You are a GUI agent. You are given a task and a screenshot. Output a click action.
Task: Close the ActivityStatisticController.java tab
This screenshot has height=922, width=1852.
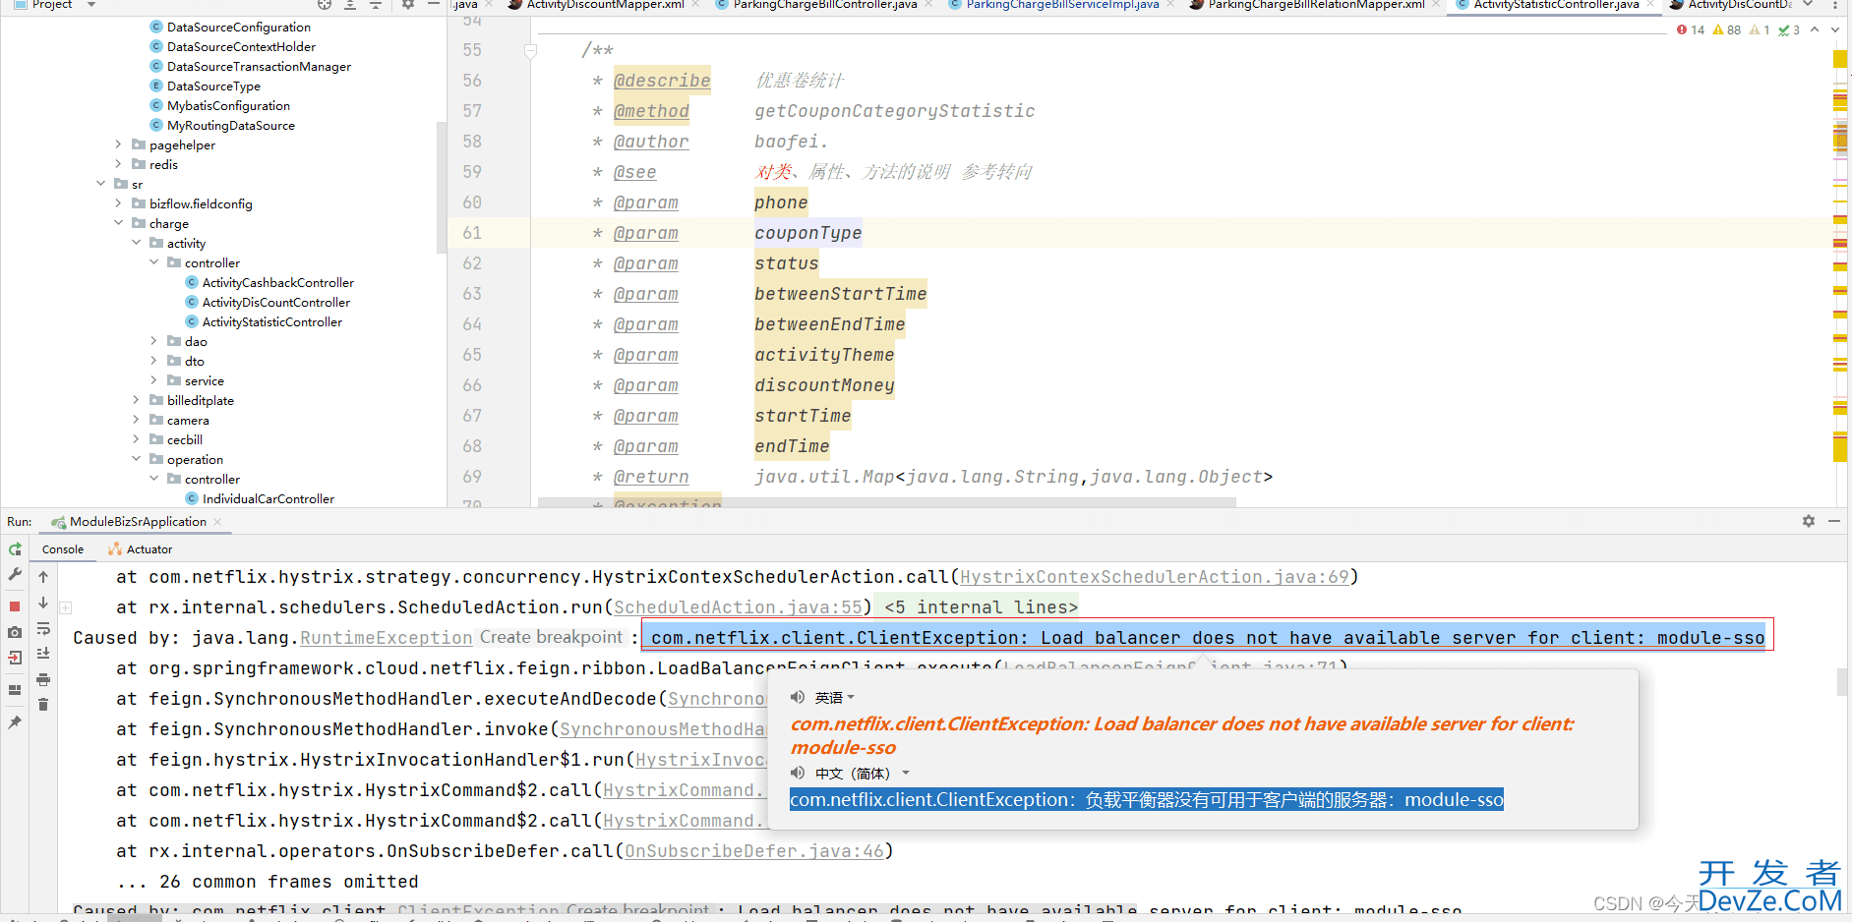point(1648,5)
